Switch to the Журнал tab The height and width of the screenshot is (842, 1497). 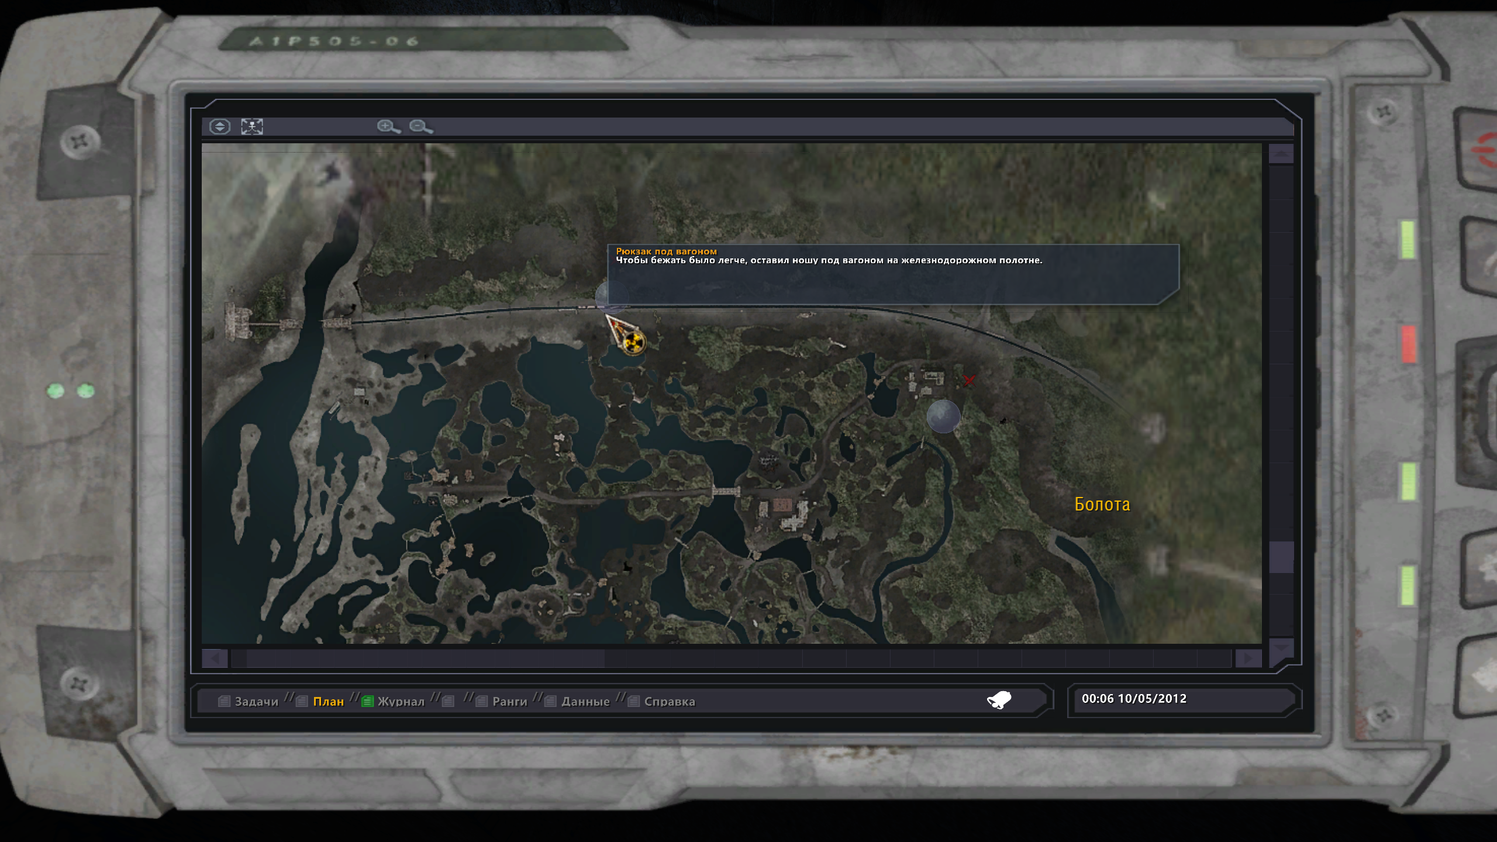[401, 701]
